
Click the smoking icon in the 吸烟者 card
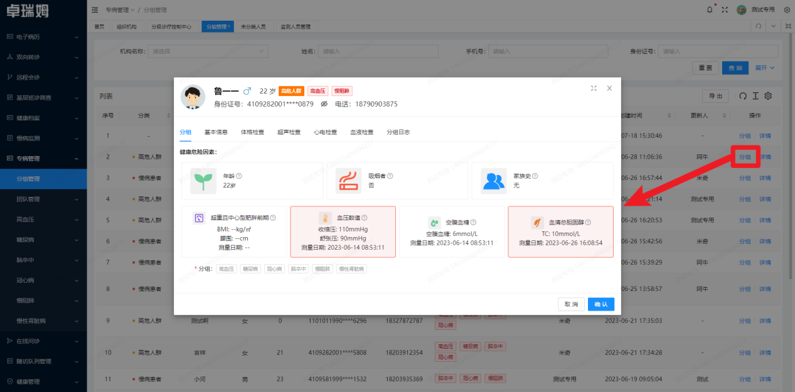pos(348,181)
